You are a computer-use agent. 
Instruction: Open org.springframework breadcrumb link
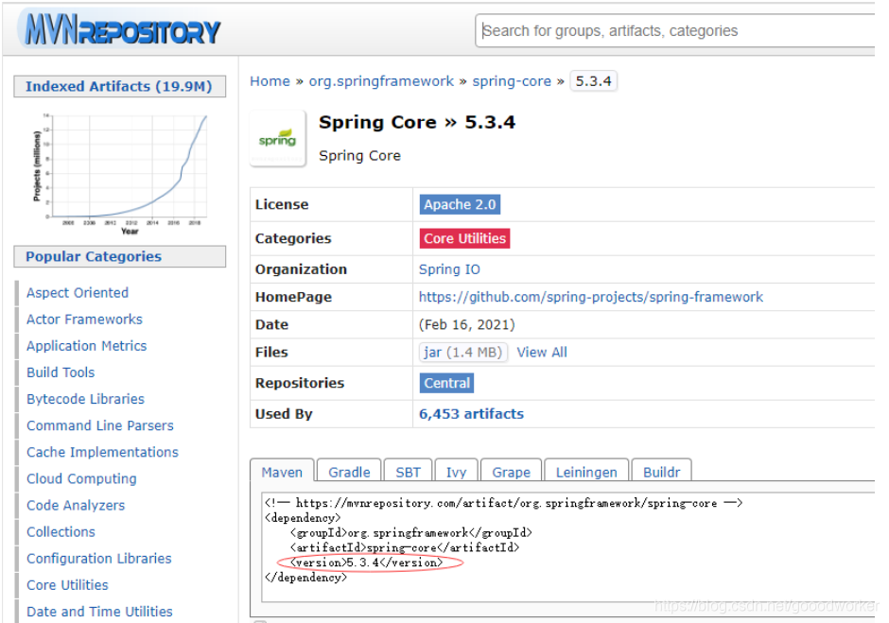381,81
